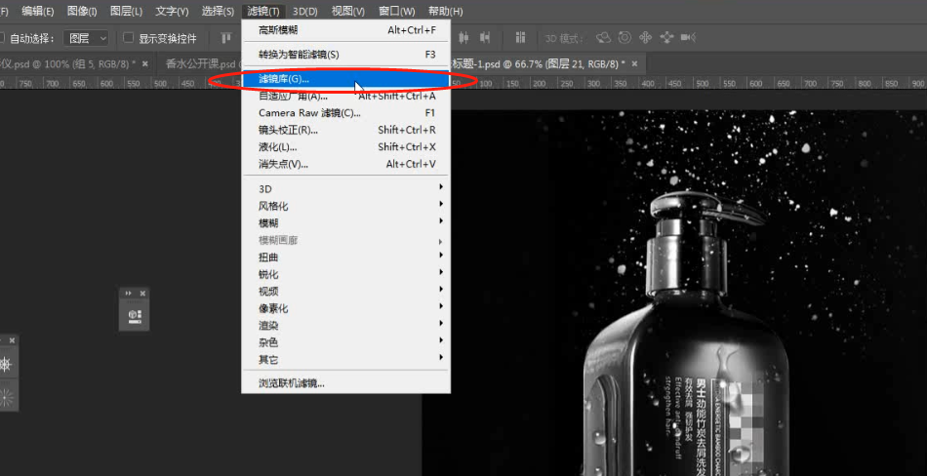Viewport: 927px width, 476px height.
Task: Select the 3D video camera icon
Action: [688, 38]
